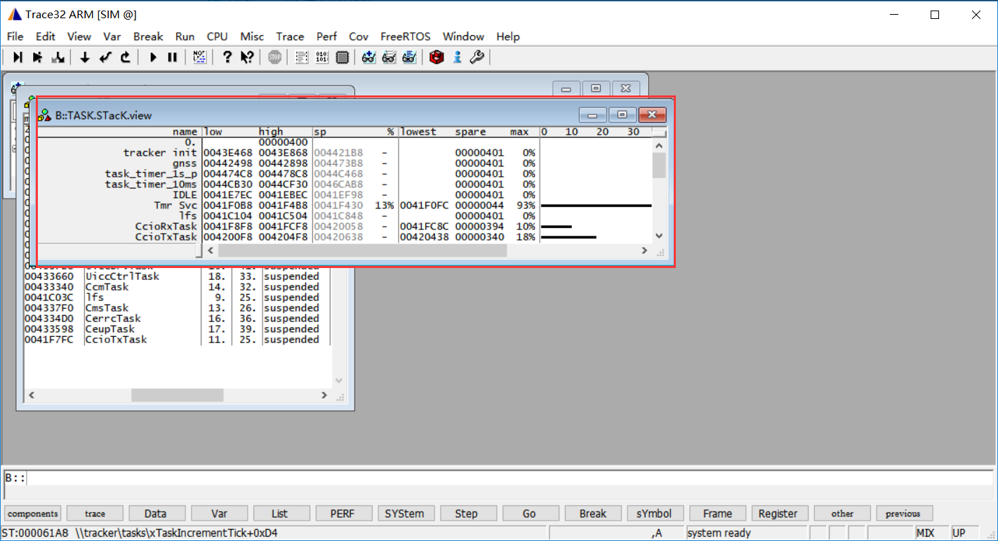This screenshot has height=541, width=998.
Task: Click TASK.STacK.view vertical scroll up arrow
Action: click(658, 145)
